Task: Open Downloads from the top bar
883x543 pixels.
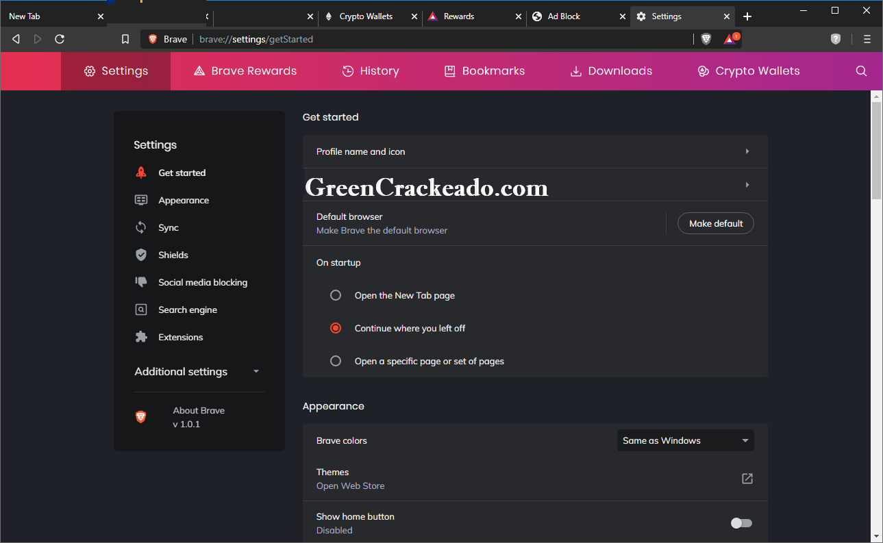Action: tap(611, 71)
